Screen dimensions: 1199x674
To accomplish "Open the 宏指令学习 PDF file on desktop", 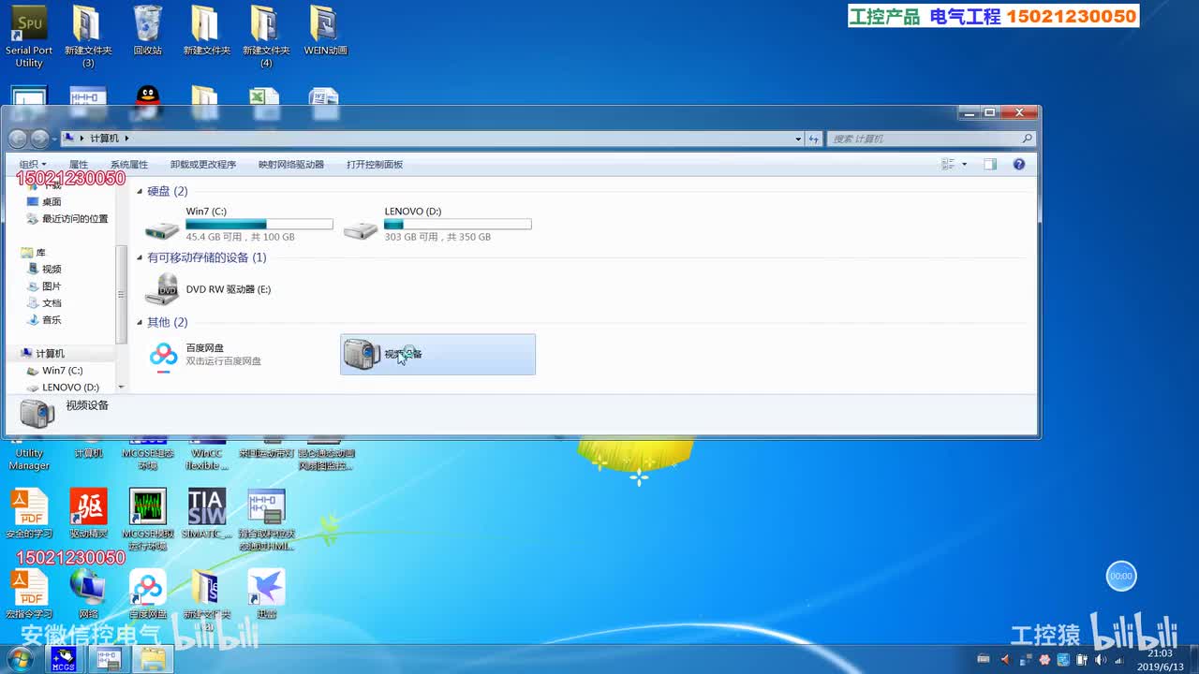I will click(x=29, y=593).
